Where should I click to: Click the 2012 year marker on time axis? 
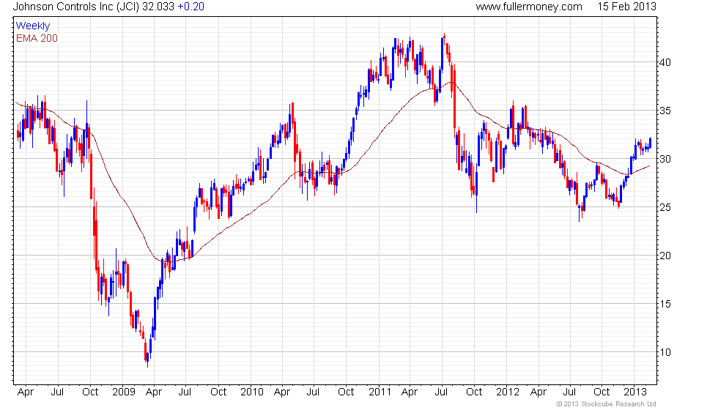pyautogui.click(x=506, y=392)
